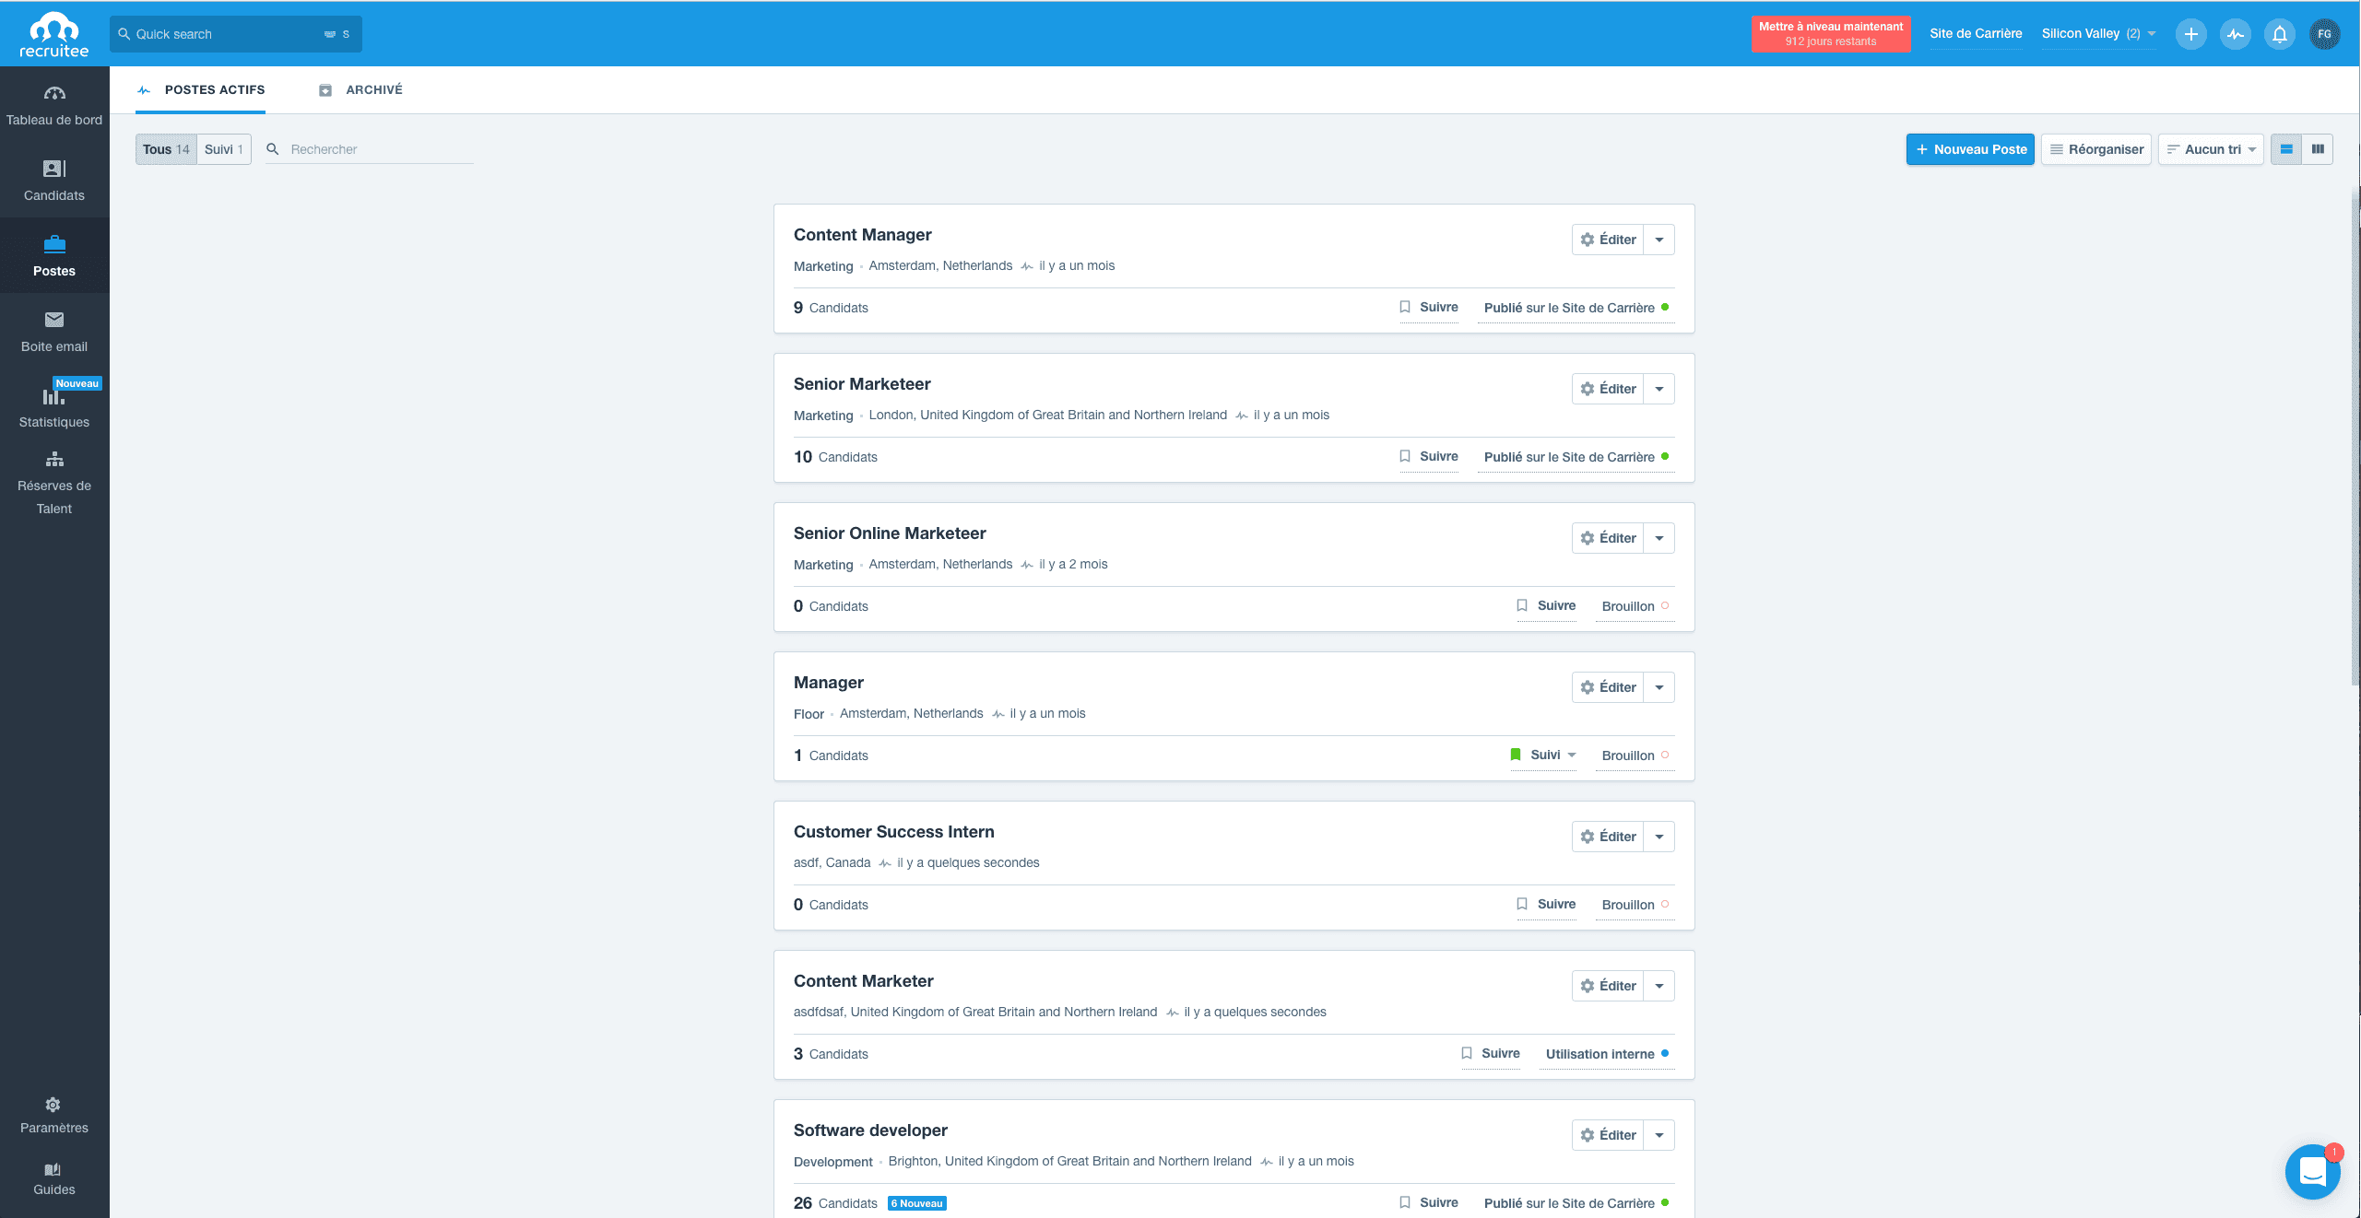
Task: Select the Suivi 1 filter tab
Action: pyautogui.click(x=223, y=148)
